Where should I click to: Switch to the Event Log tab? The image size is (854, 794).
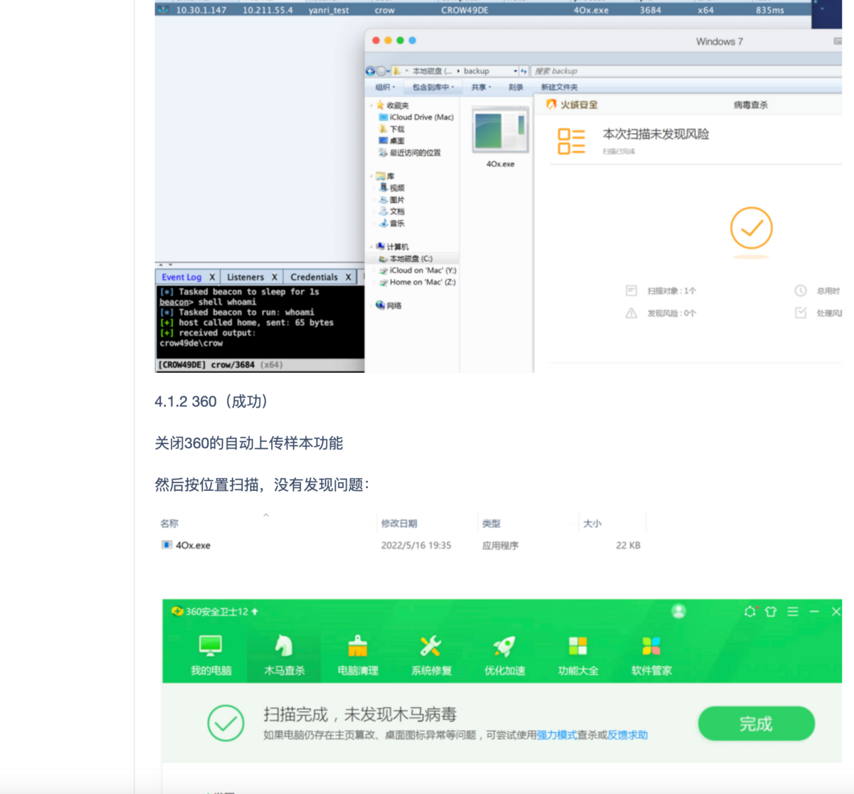[181, 277]
